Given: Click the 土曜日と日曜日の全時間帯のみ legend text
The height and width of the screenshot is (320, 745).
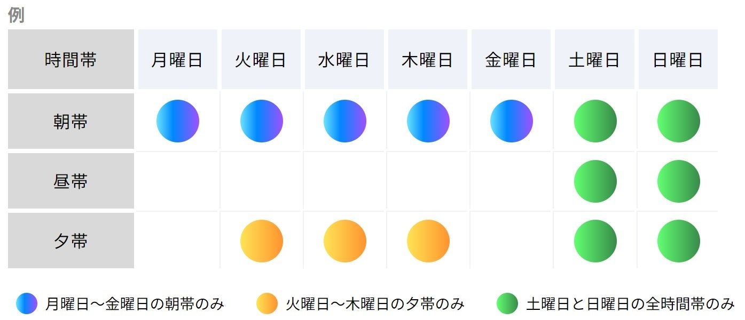Looking at the screenshot, I should point(631,305).
